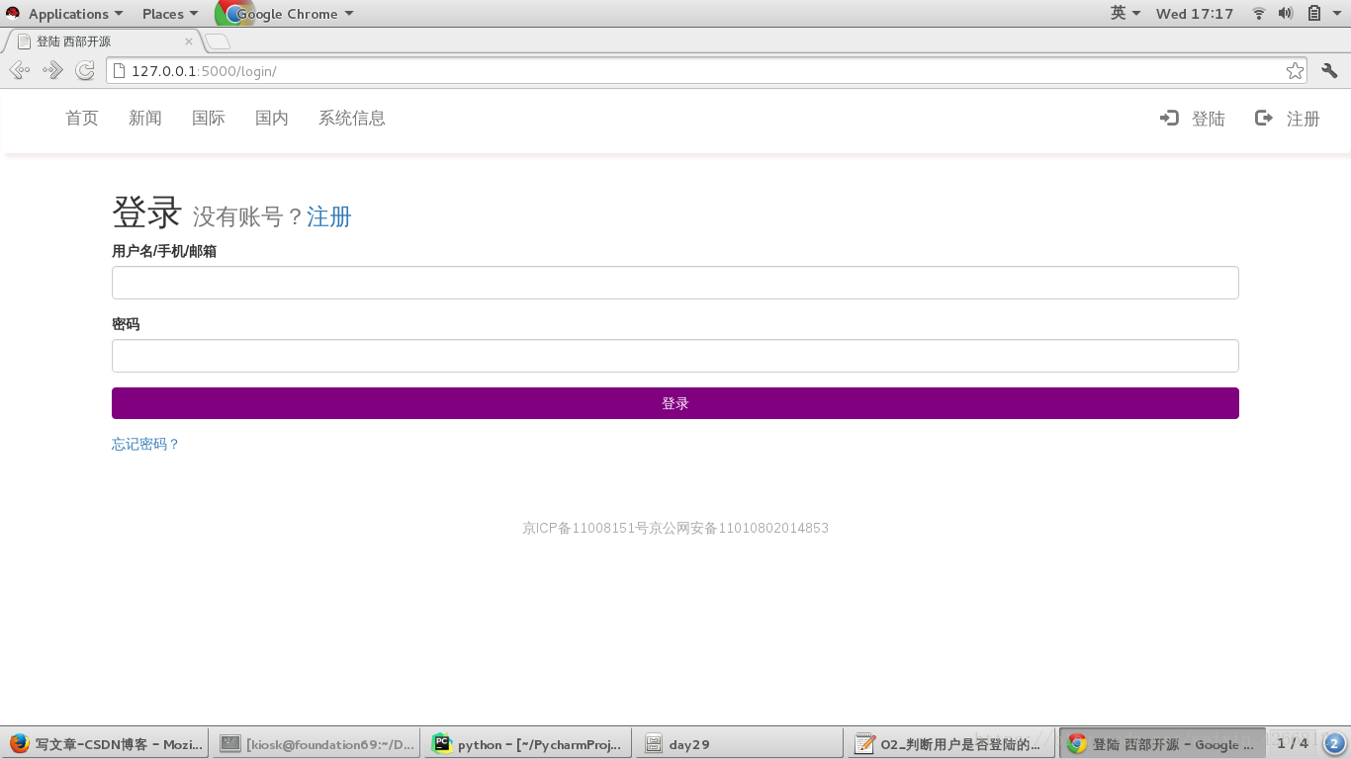Click the register arrow icon beside 注册
Viewport: 1351px width, 759px height.
pos(1264,118)
